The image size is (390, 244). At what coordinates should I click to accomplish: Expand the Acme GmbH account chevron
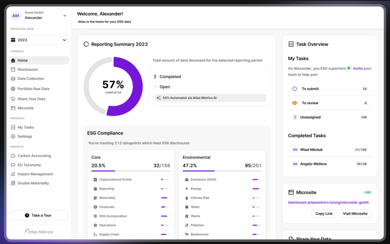pyautogui.click(x=65, y=16)
